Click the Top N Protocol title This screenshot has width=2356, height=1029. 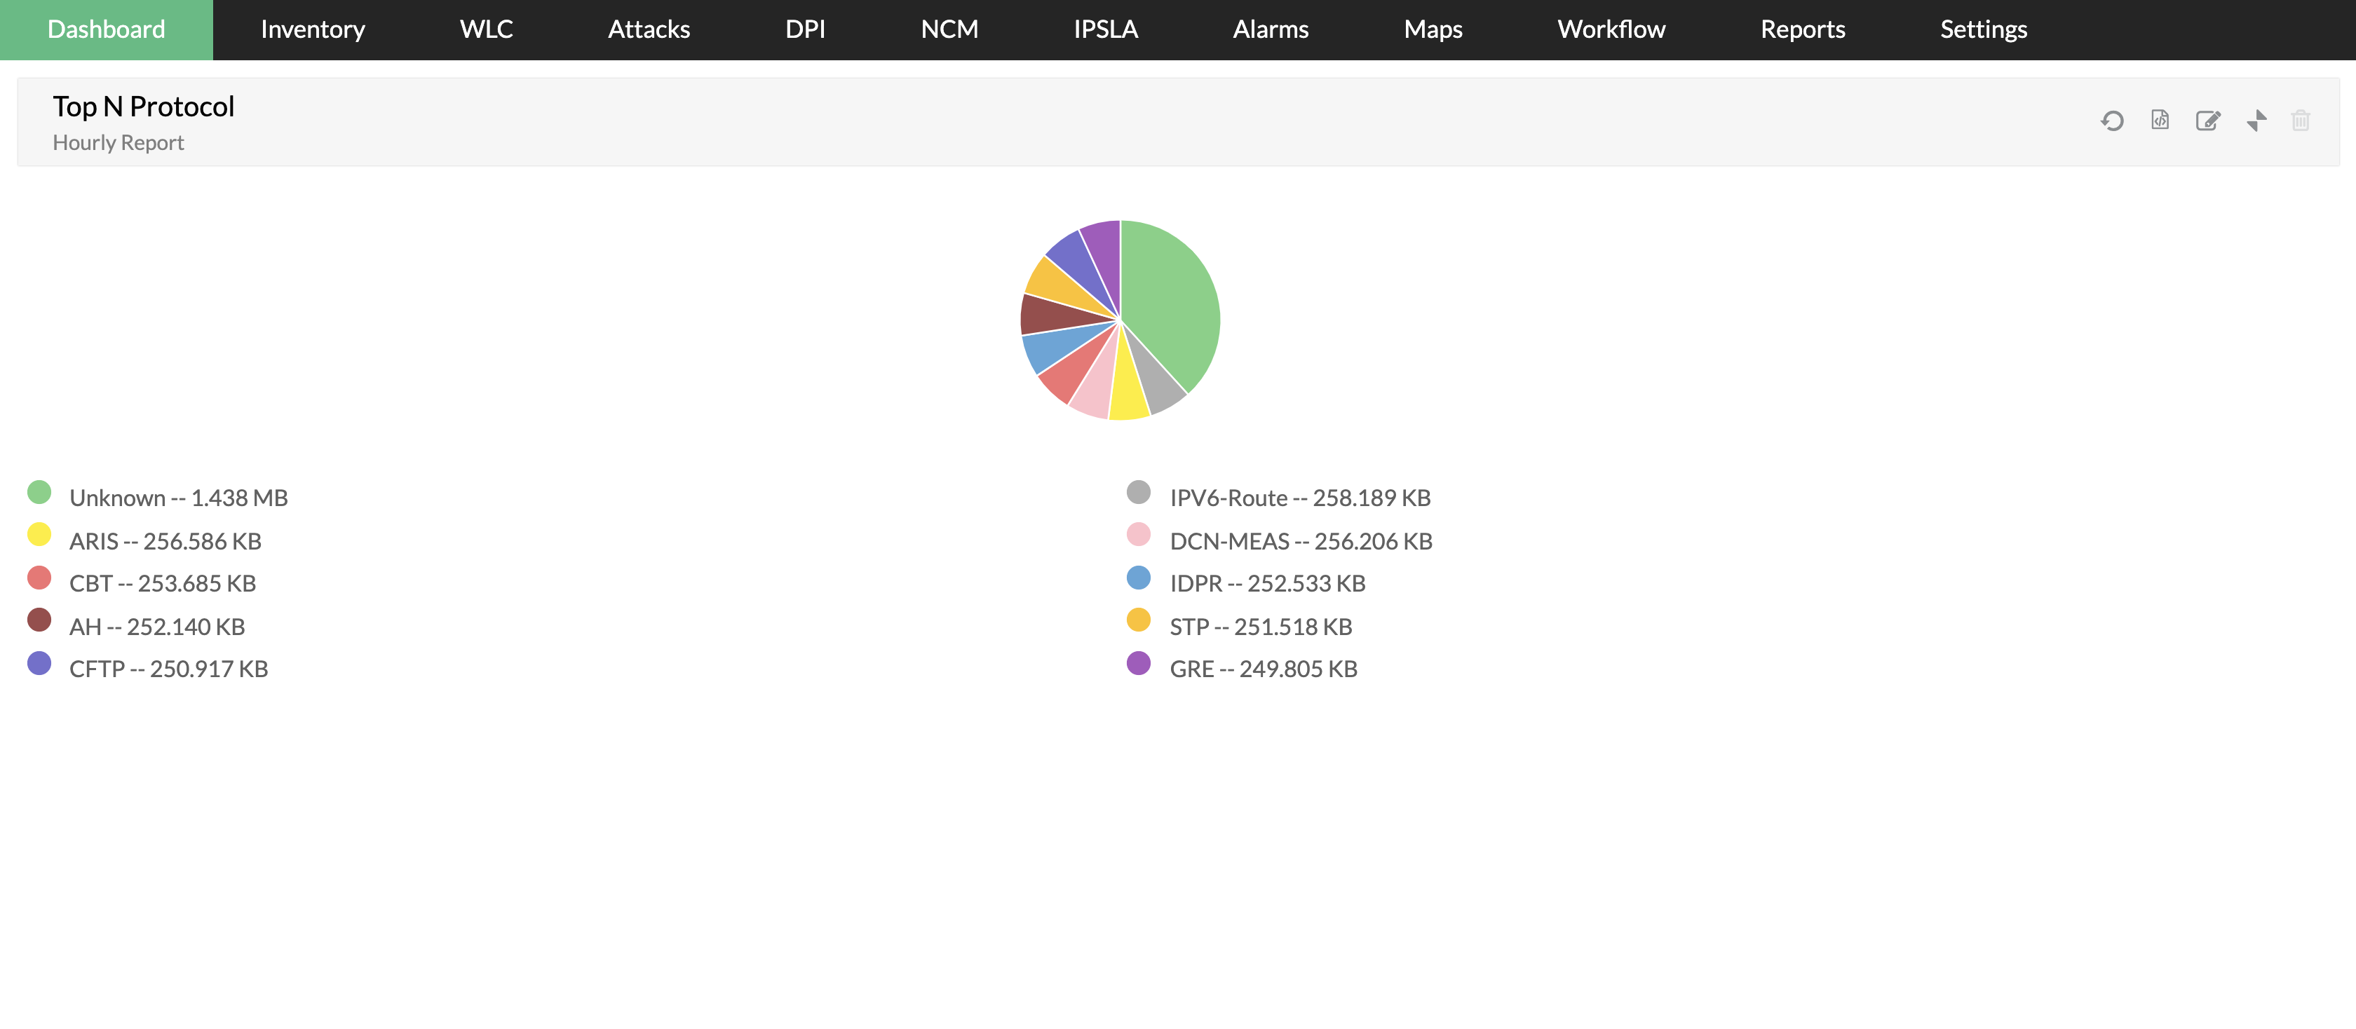[x=144, y=107]
